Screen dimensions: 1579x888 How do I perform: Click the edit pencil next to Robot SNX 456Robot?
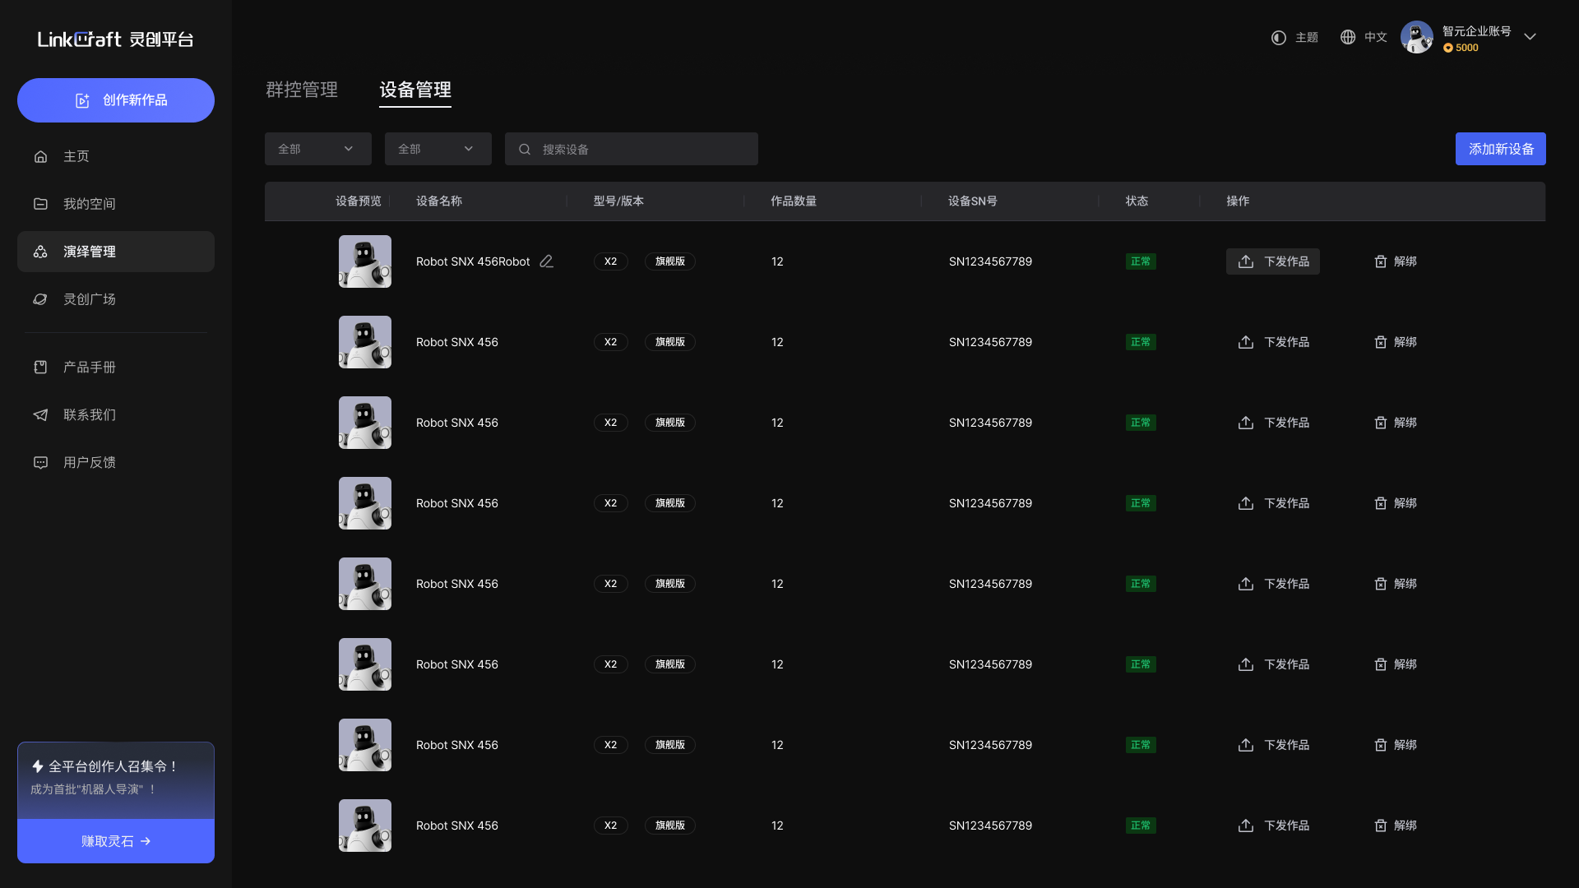click(546, 261)
